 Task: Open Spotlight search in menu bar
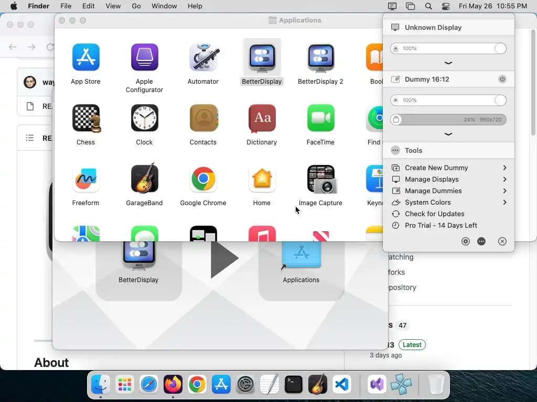pos(428,6)
